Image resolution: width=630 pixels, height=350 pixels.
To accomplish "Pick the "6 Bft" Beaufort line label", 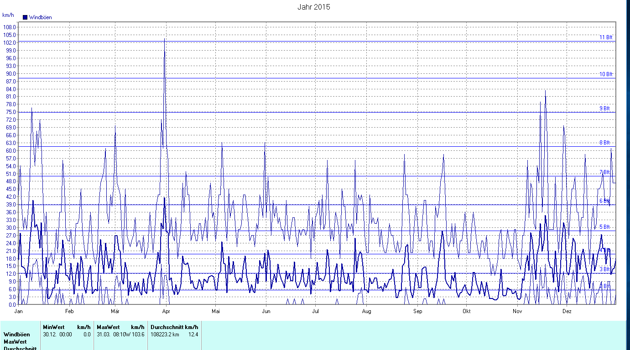I will pyautogui.click(x=604, y=201).
